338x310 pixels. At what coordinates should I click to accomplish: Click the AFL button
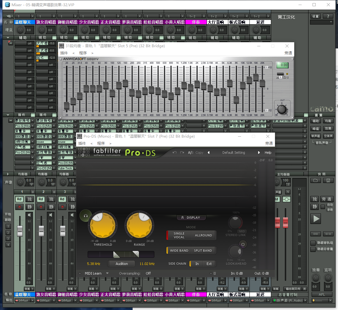click(322, 294)
